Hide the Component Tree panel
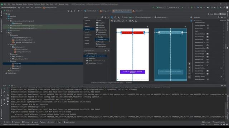 tap(108, 50)
